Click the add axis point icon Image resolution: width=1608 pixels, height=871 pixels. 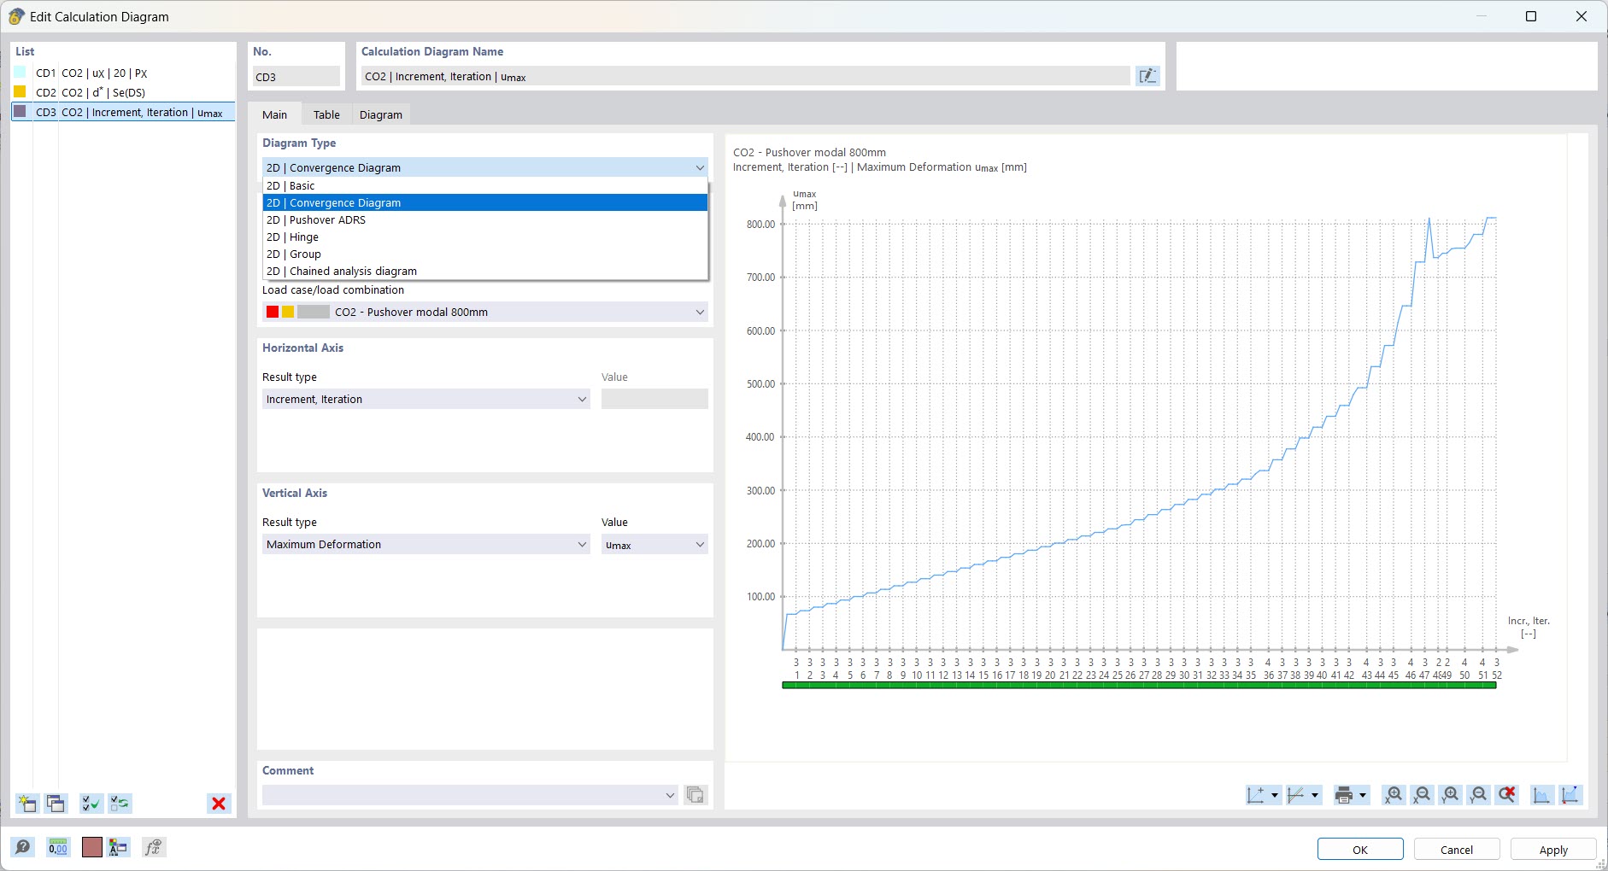pos(1255,795)
